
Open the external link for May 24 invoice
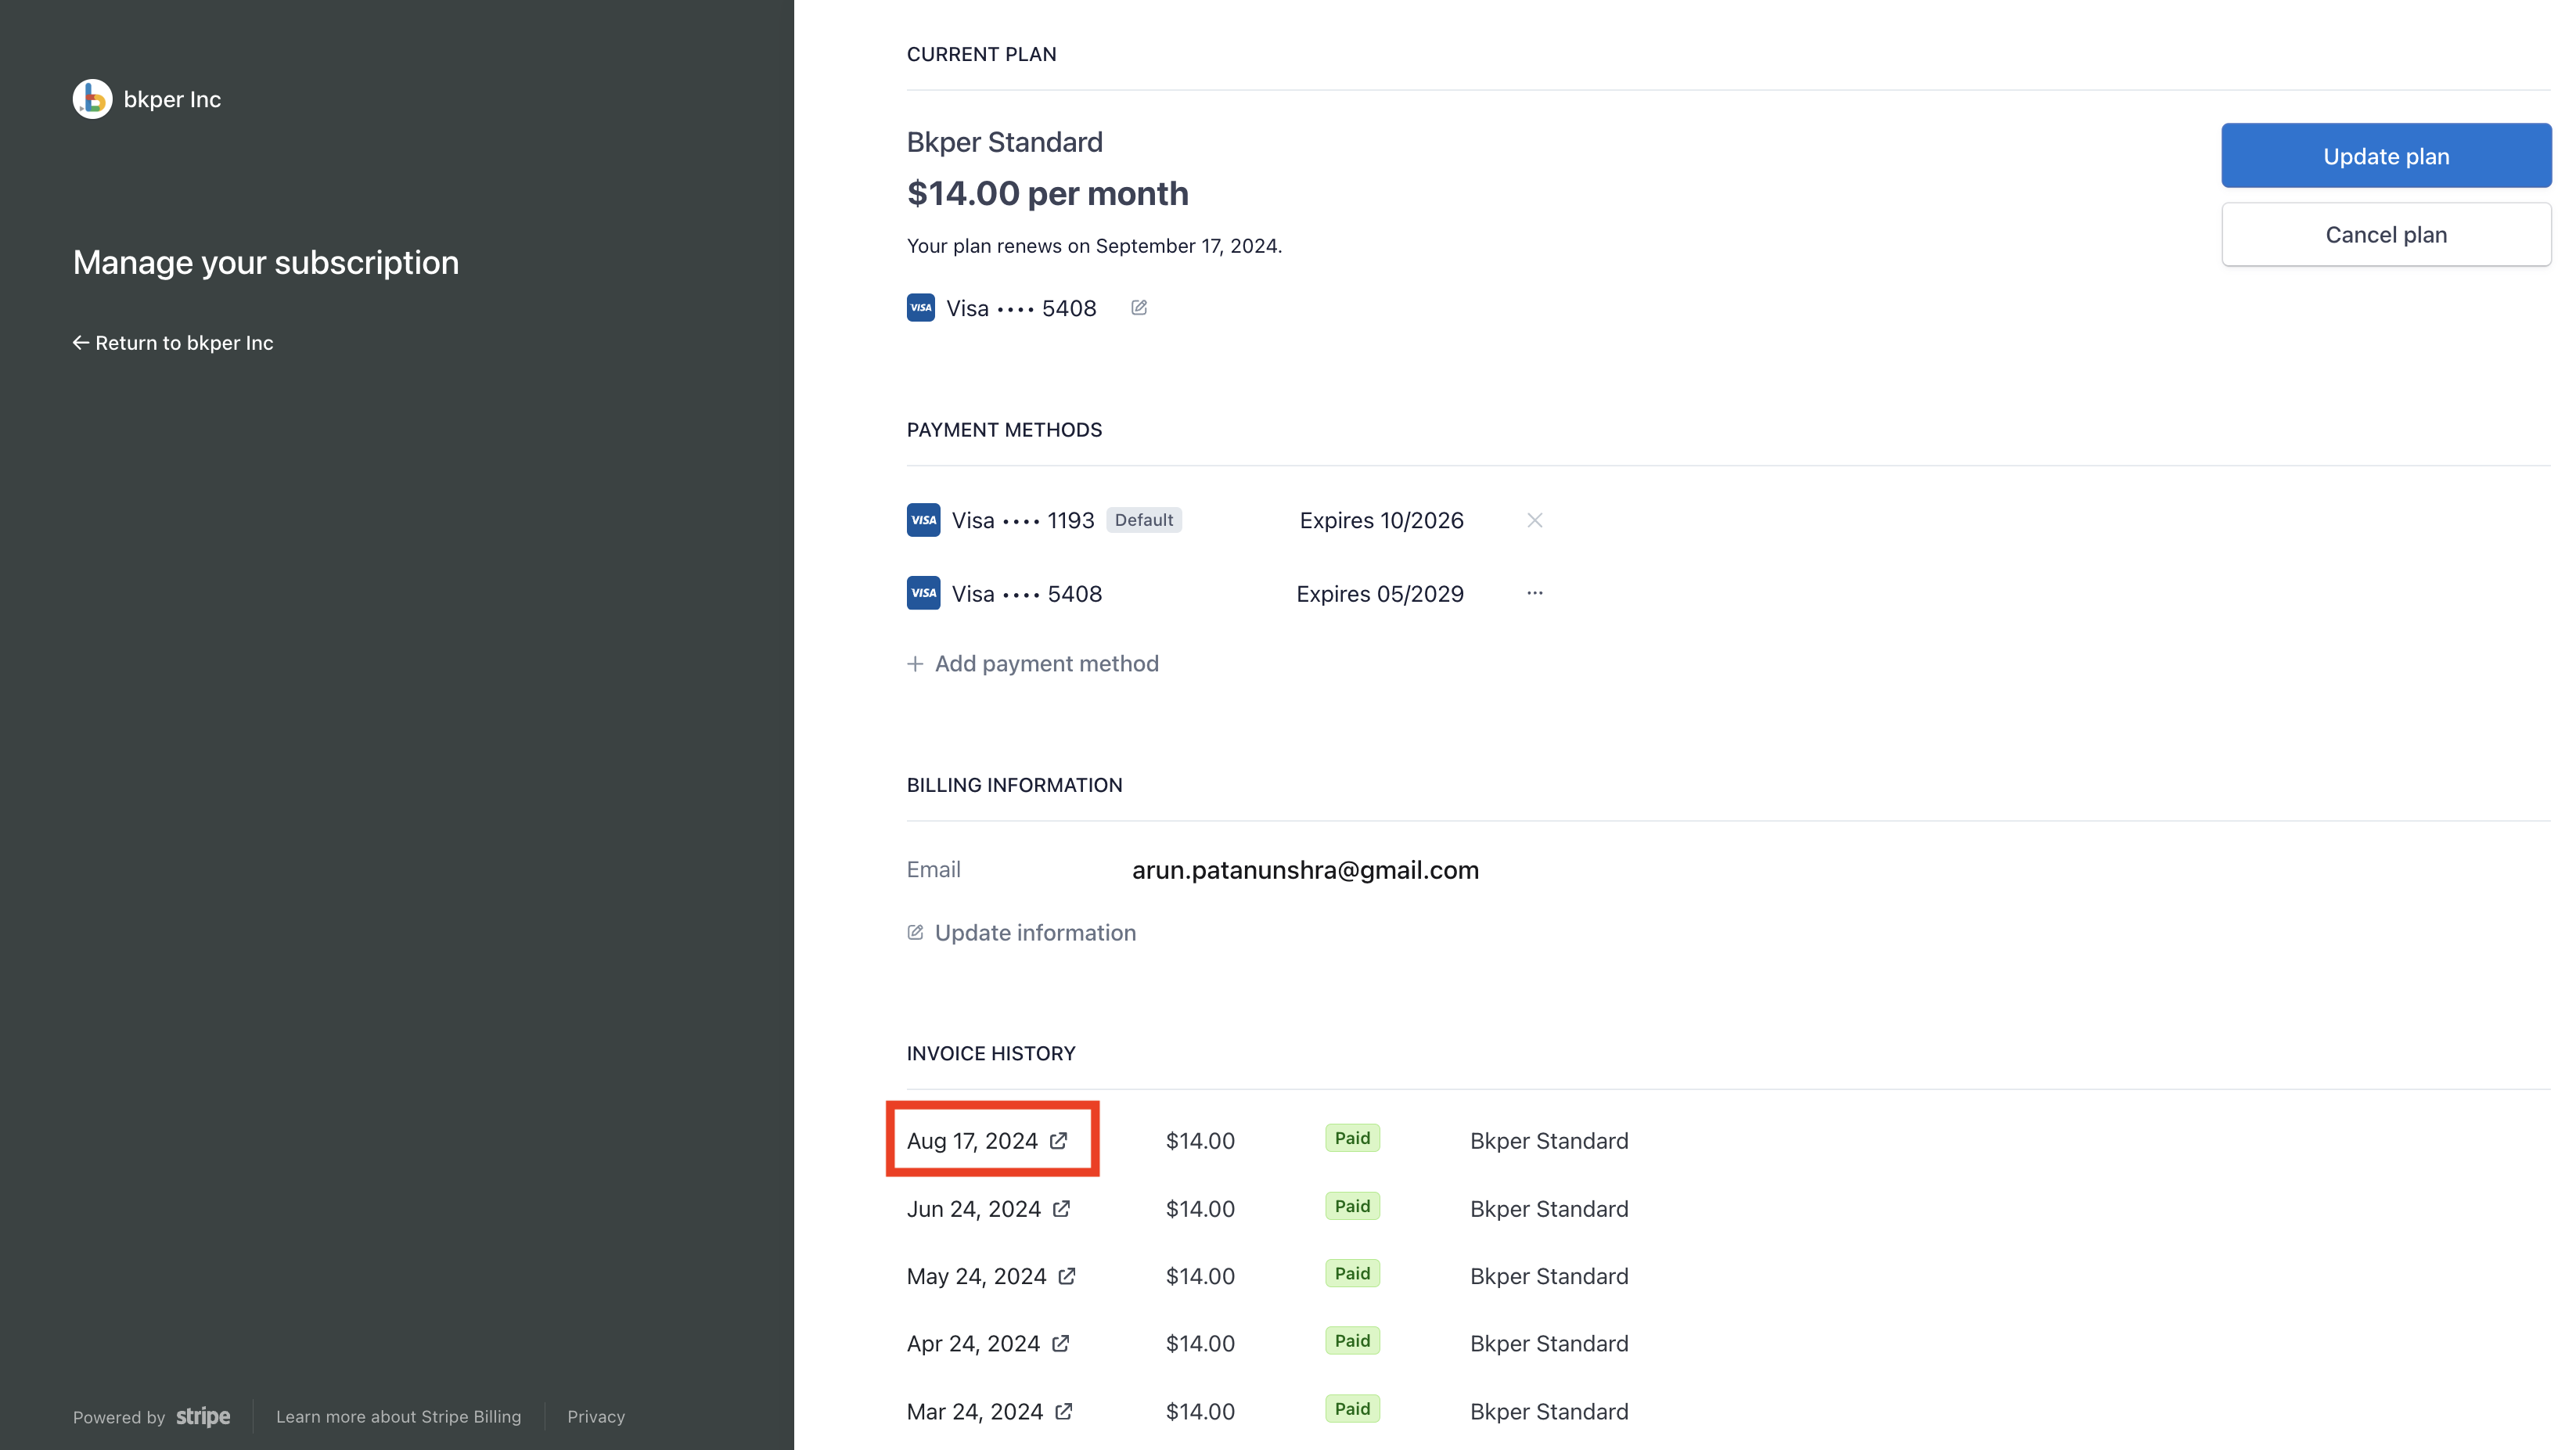click(1068, 1276)
